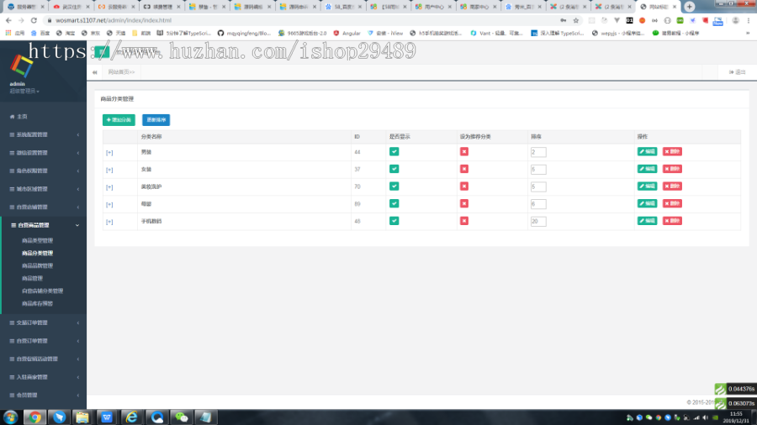Open 交易订单管理 sidebar menu

pyautogui.click(x=44, y=323)
